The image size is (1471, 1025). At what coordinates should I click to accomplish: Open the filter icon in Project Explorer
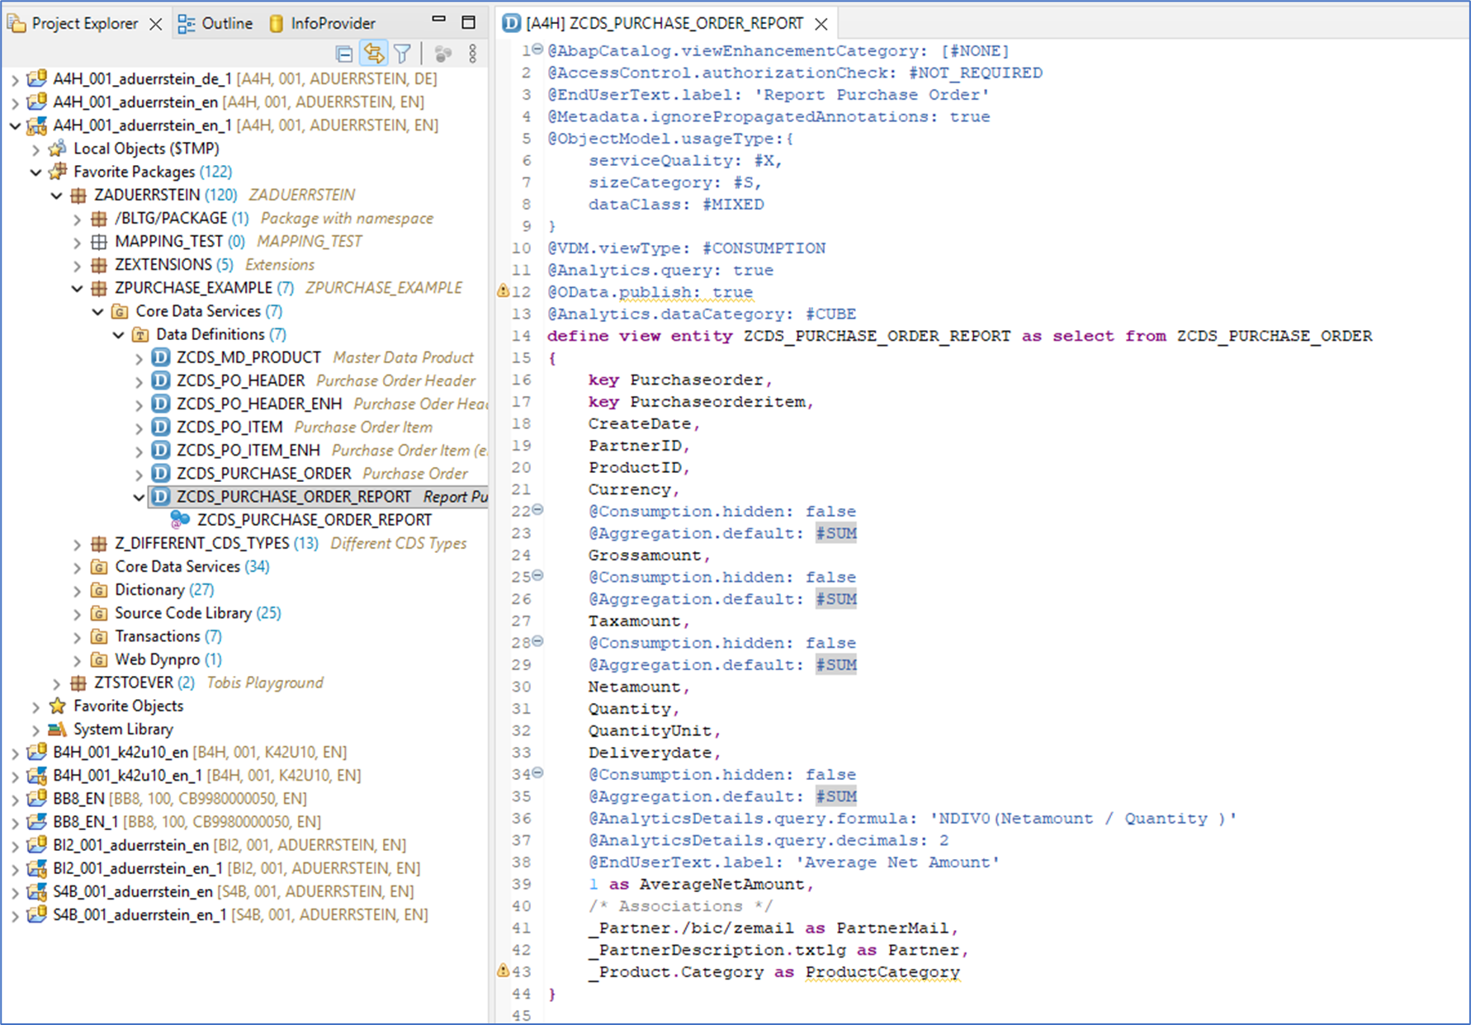click(403, 54)
